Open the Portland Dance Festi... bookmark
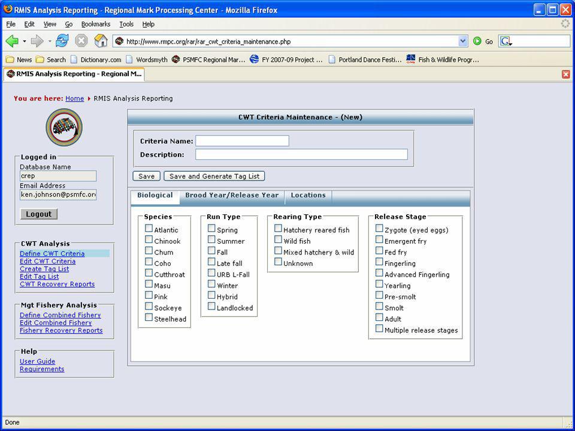The height and width of the screenshot is (431, 575). pyautogui.click(x=365, y=60)
